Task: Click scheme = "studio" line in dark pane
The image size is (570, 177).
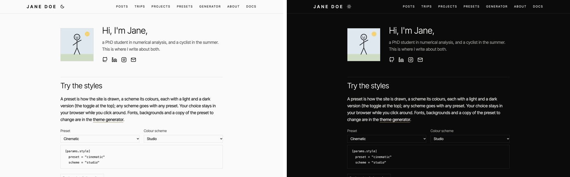Action: [x=371, y=162]
